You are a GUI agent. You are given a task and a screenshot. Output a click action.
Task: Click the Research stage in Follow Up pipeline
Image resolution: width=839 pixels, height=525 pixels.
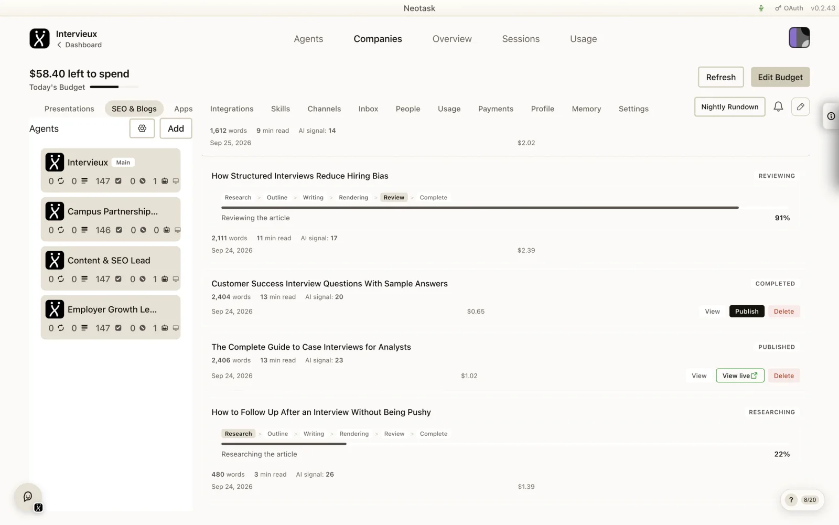(x=238, y=434)
